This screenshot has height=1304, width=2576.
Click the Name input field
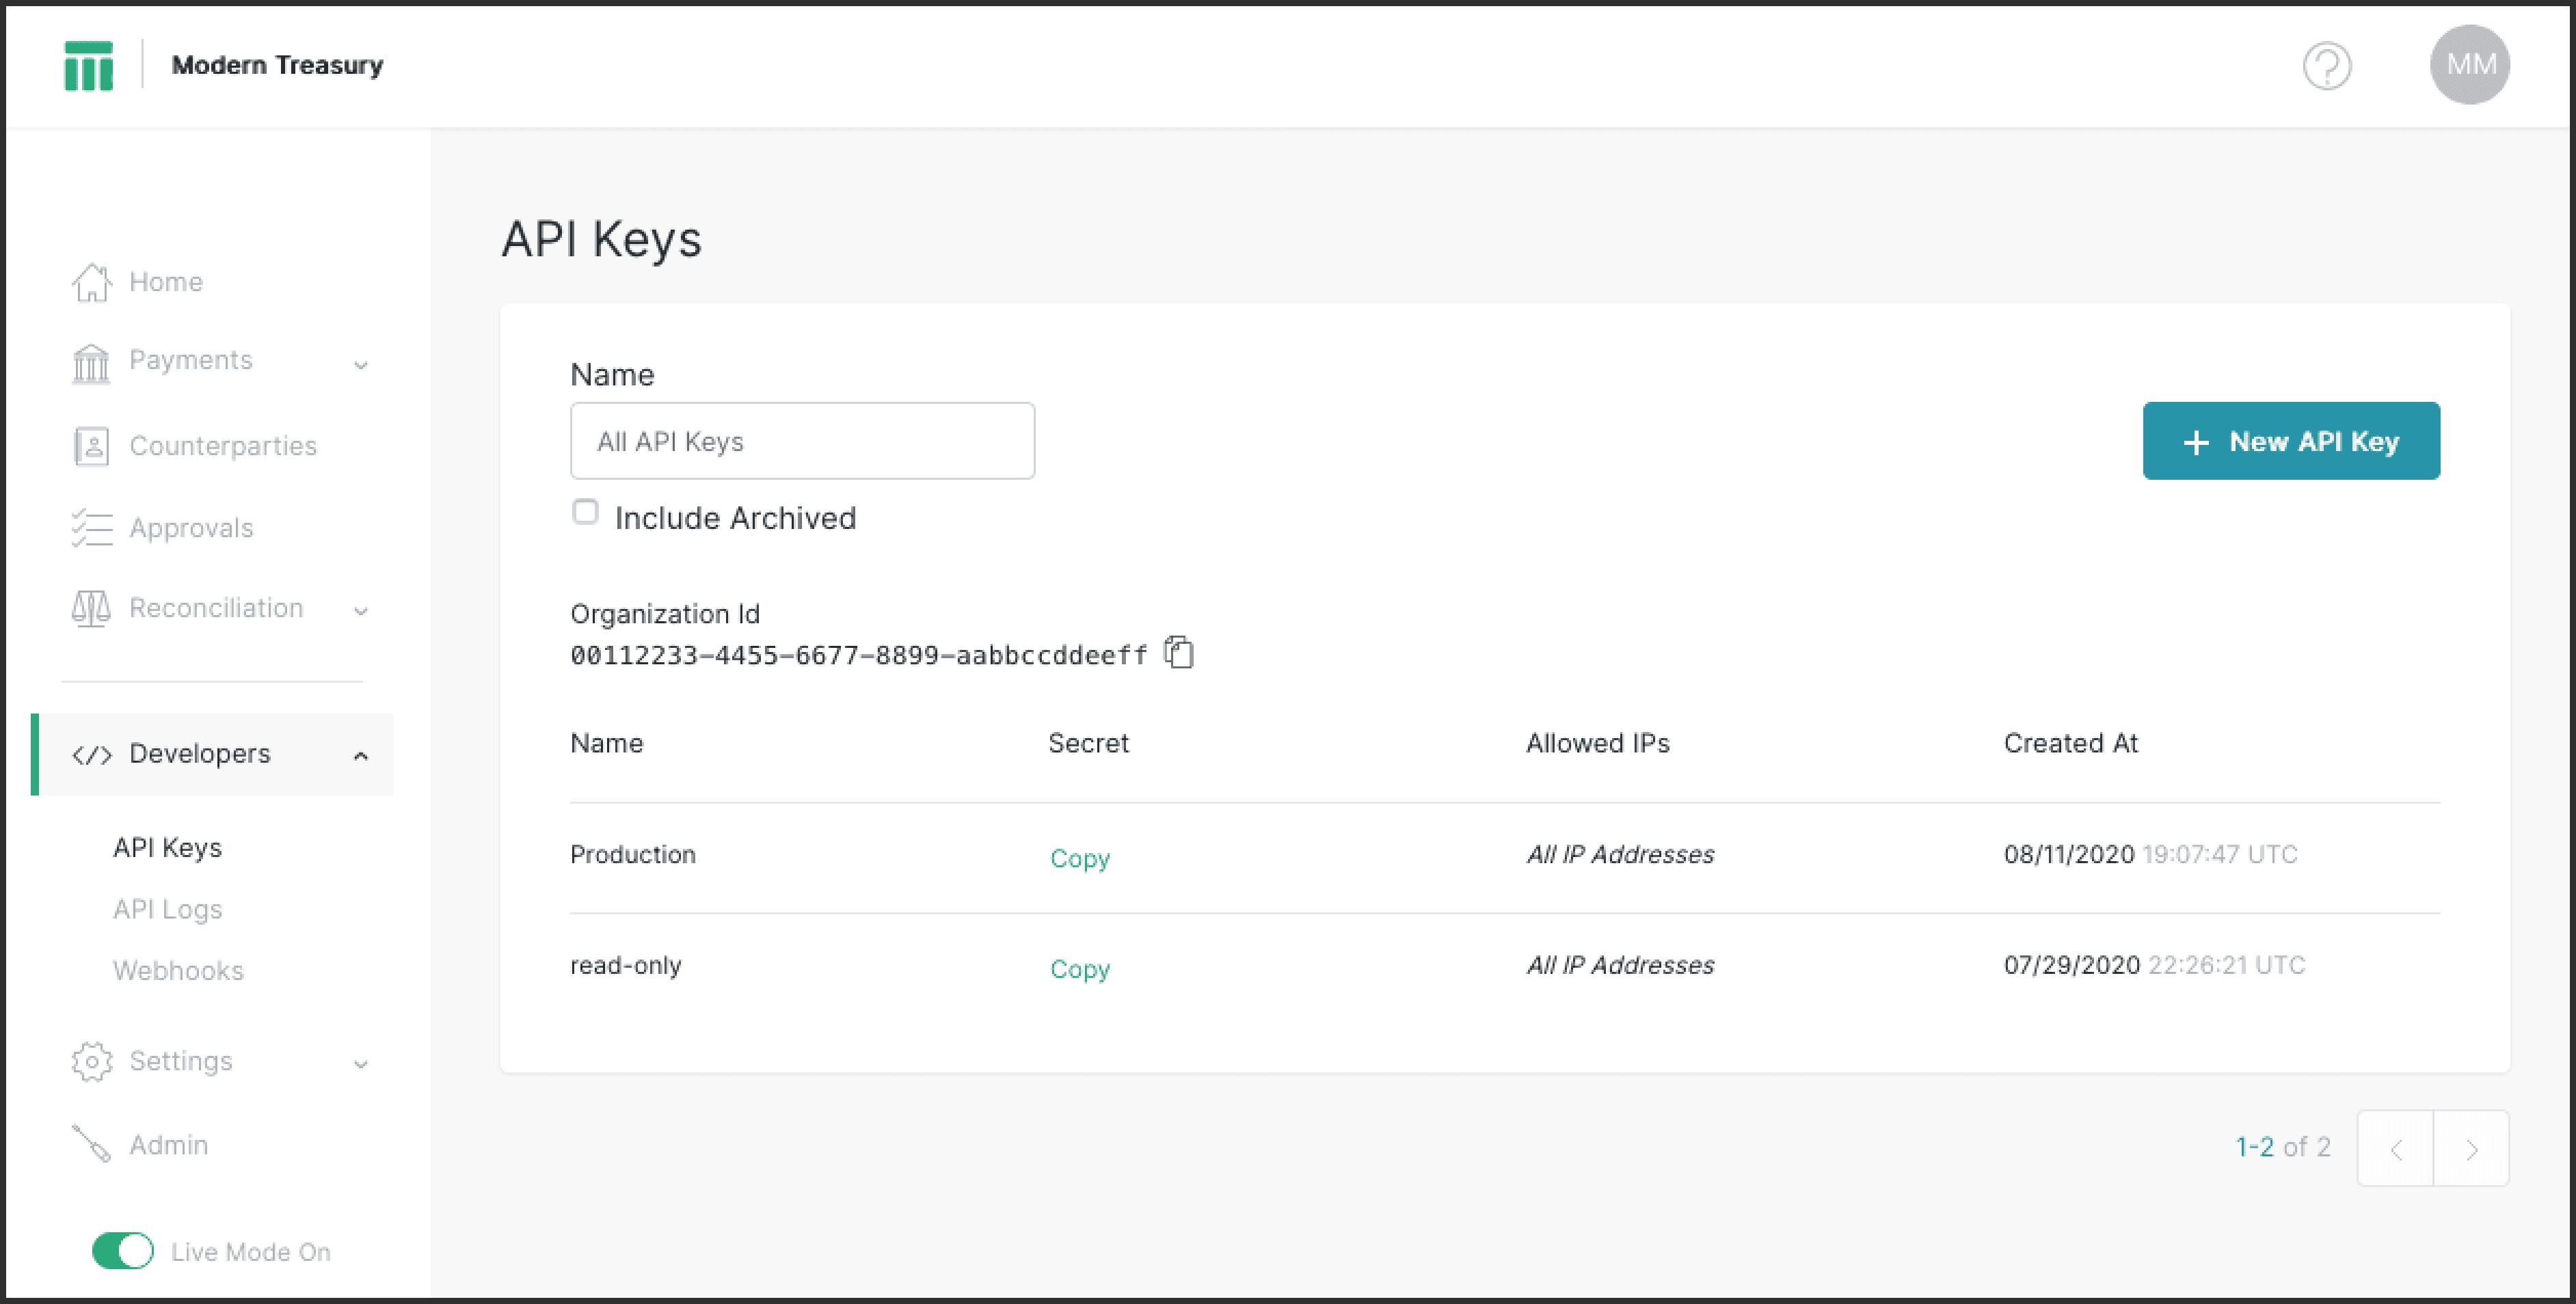point(803,441)
